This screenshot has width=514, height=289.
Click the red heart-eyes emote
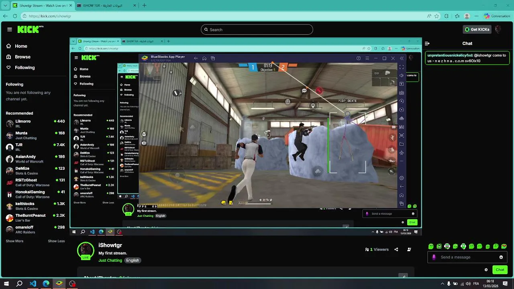click(x=504, y=246)
